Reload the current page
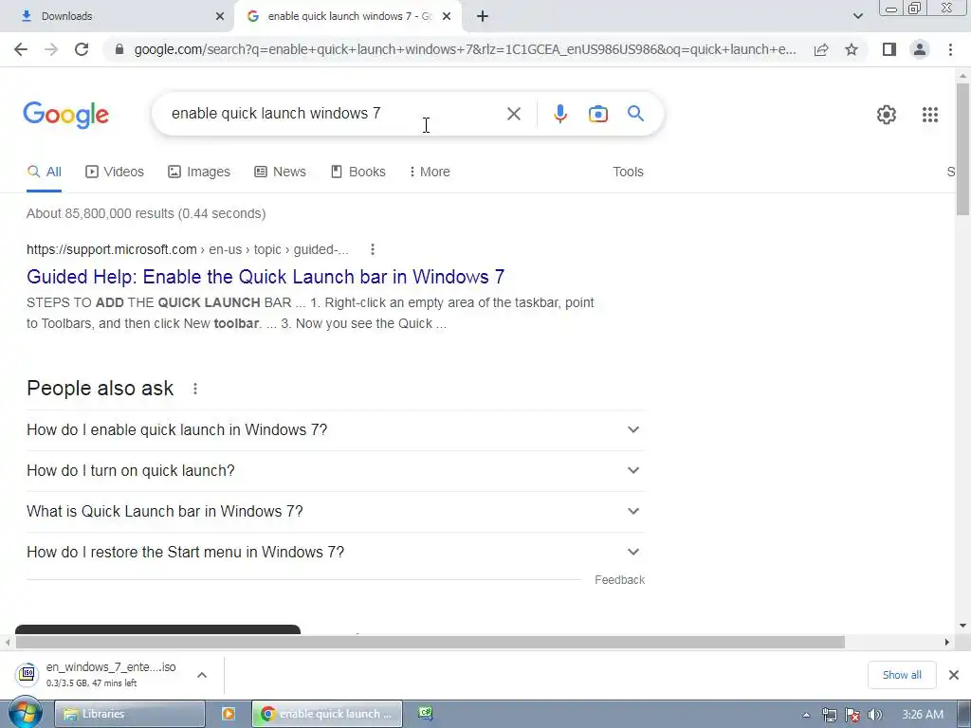The width and height of the screenshot is (971, 728). coord(82,49)
